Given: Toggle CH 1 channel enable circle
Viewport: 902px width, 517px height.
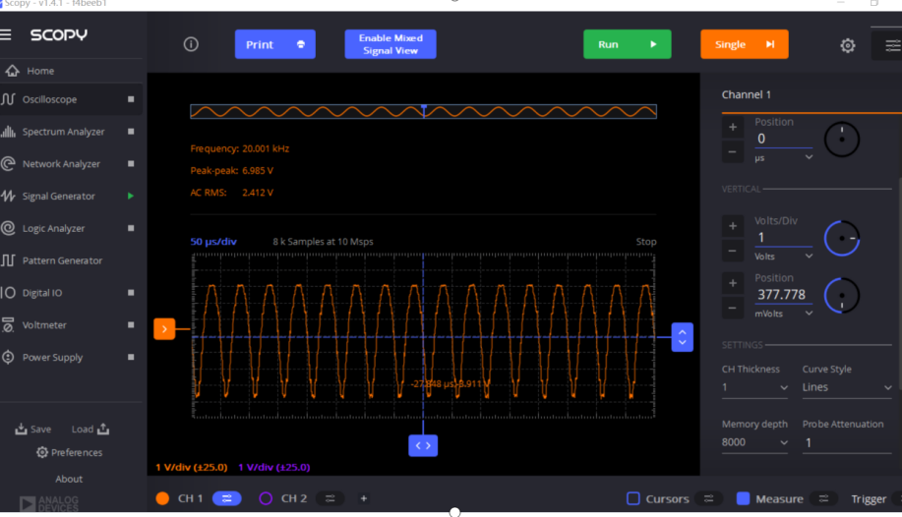Looking at the screenshot, I should point(163,498).
